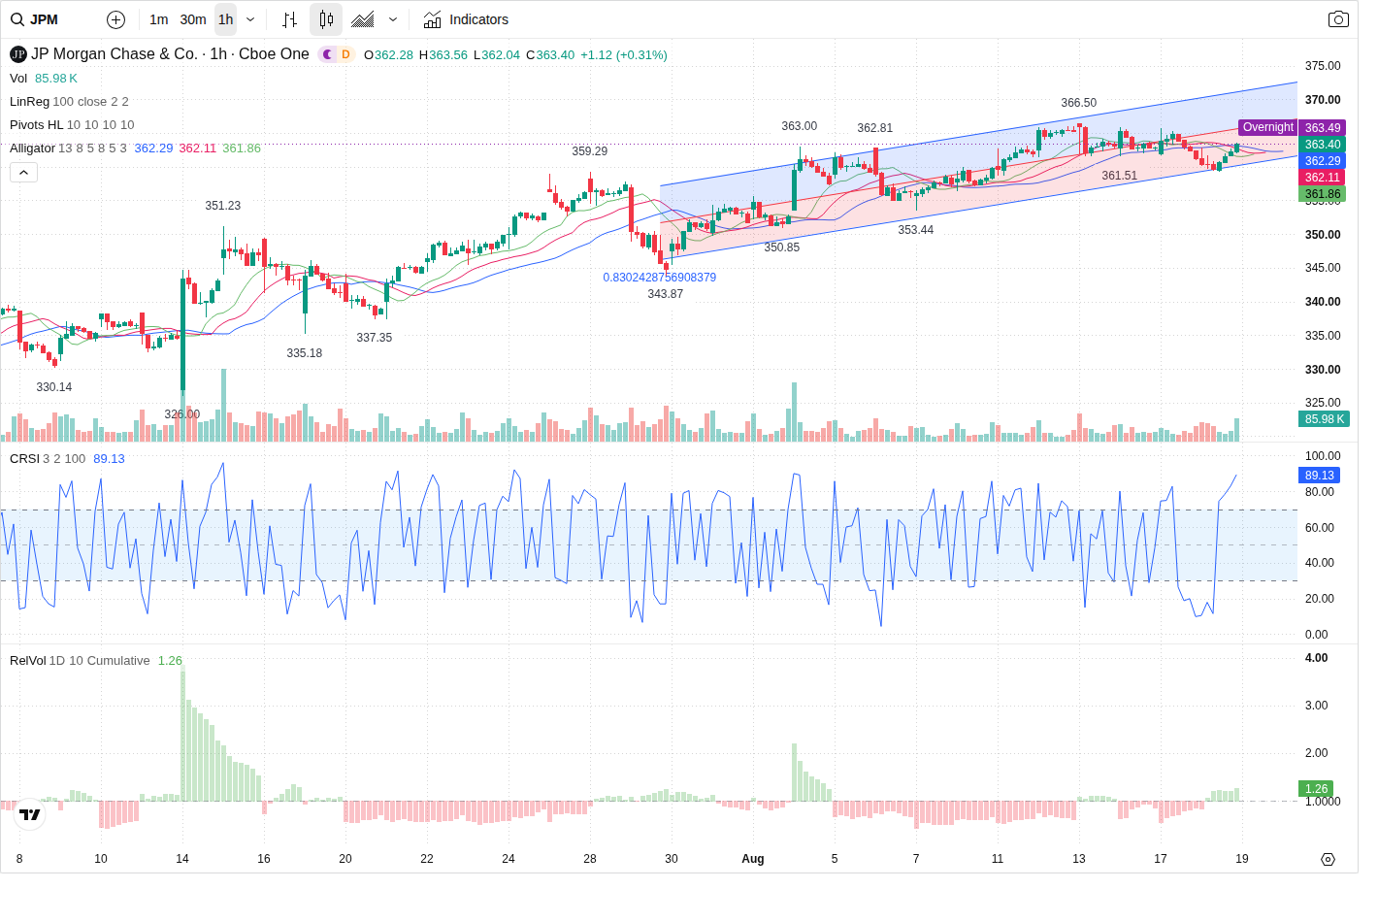
Task: Click the C363.40 close value
Action: [x=550, y=55]
